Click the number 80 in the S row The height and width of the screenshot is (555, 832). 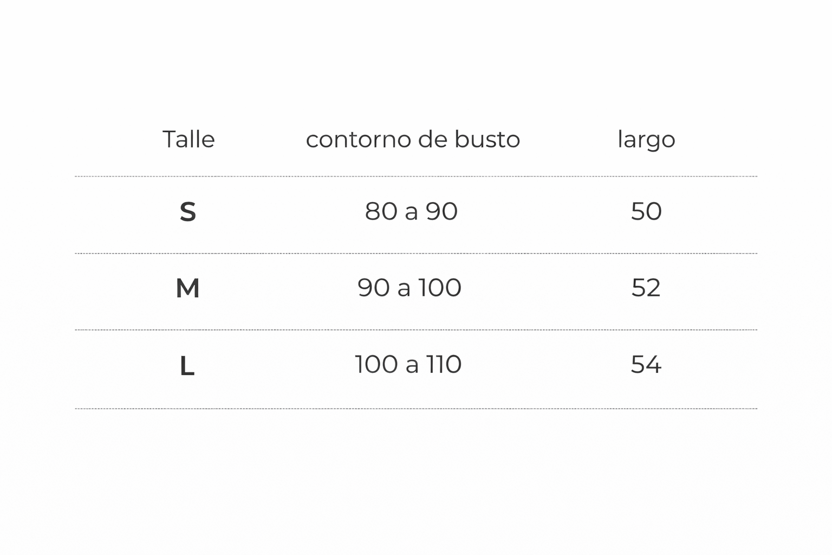click(x=381, y=211)
